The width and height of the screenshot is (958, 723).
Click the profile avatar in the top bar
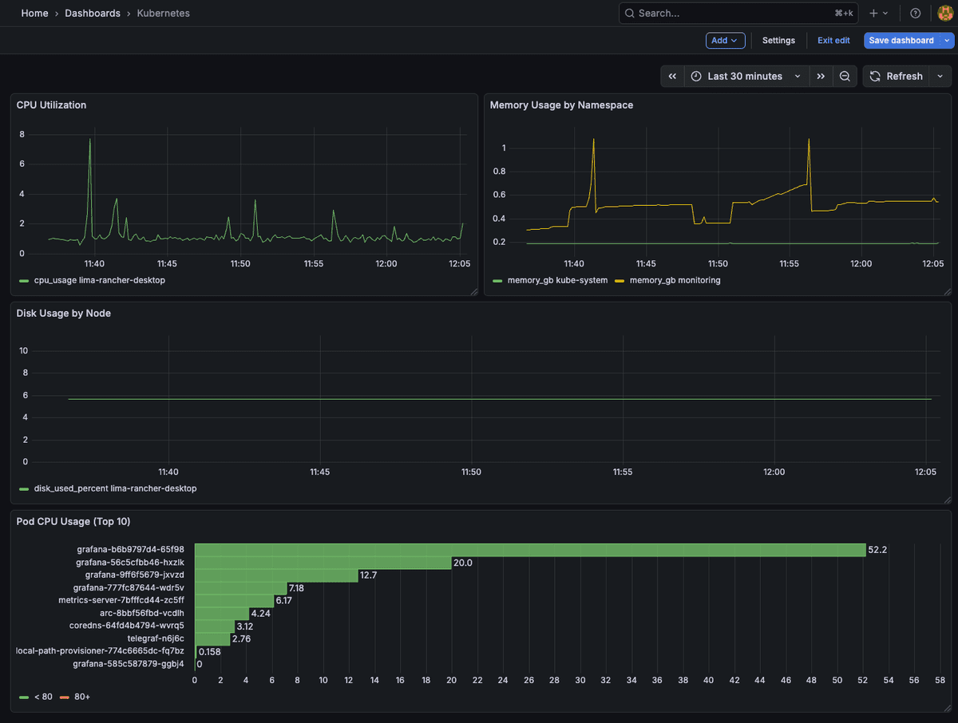(x=944, y=13)
